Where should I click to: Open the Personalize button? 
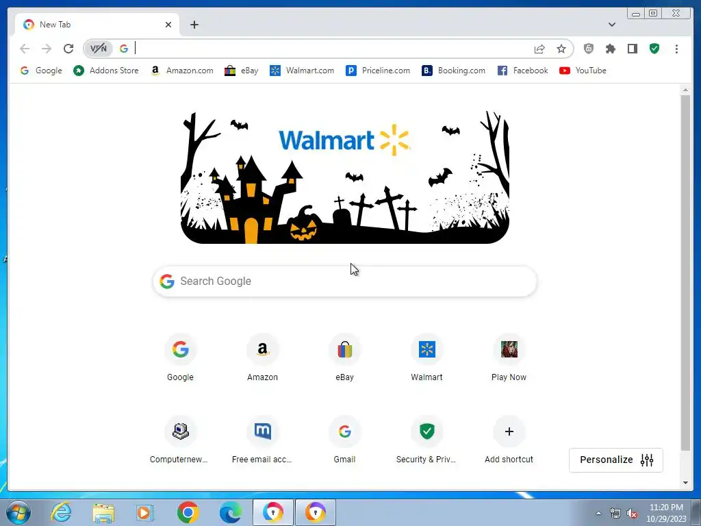coord(616,460)
